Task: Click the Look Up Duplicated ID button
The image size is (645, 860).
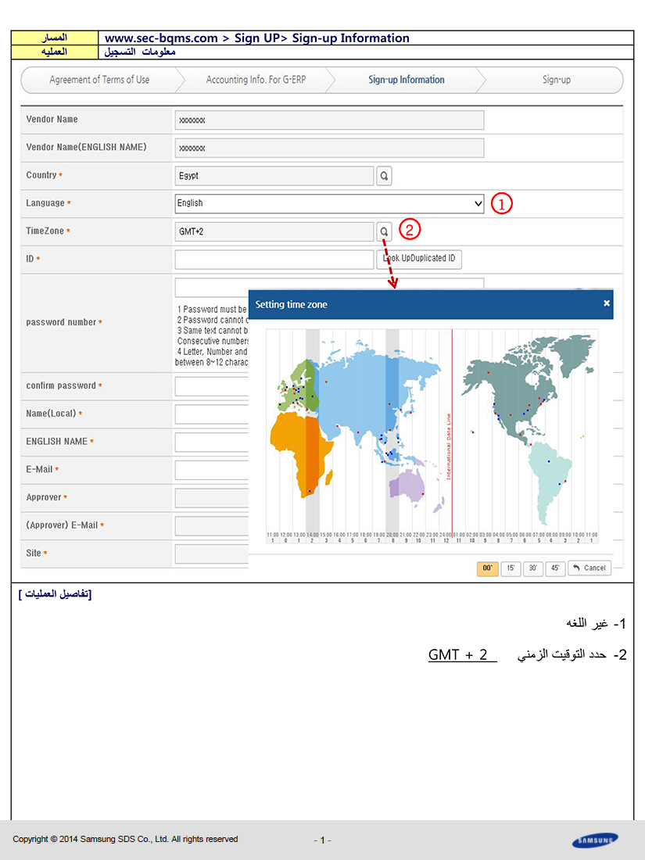Action: pyautogui.click(x=419, y=259)
